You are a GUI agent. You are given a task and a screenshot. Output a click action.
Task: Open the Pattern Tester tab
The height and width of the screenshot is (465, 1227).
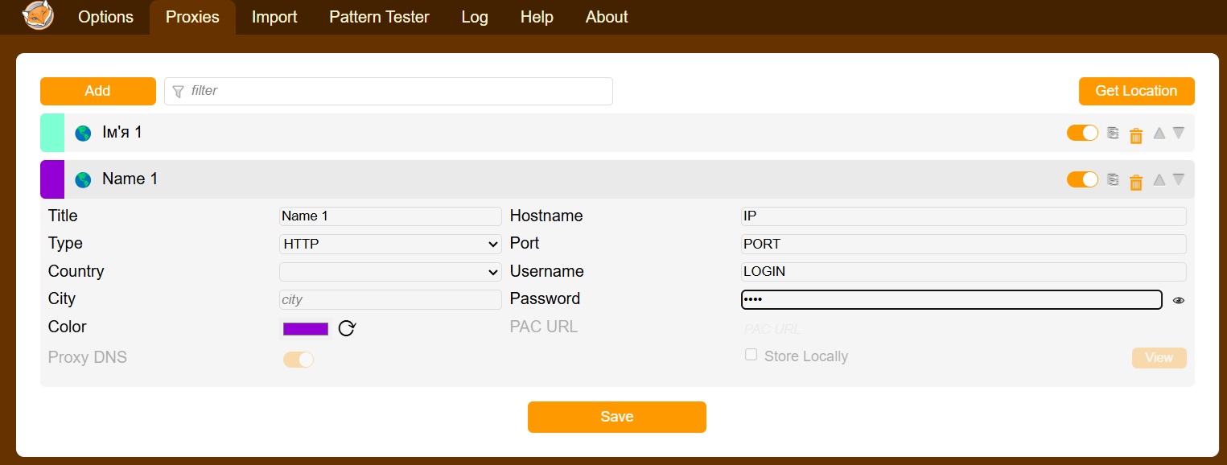(x=379, y=17)
